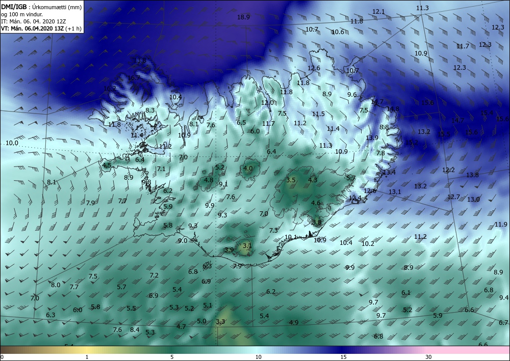Image resolution: width=510 pixels, height=361 pixels.
Task: Click the map value '5.1'
Action: (207, 305)
